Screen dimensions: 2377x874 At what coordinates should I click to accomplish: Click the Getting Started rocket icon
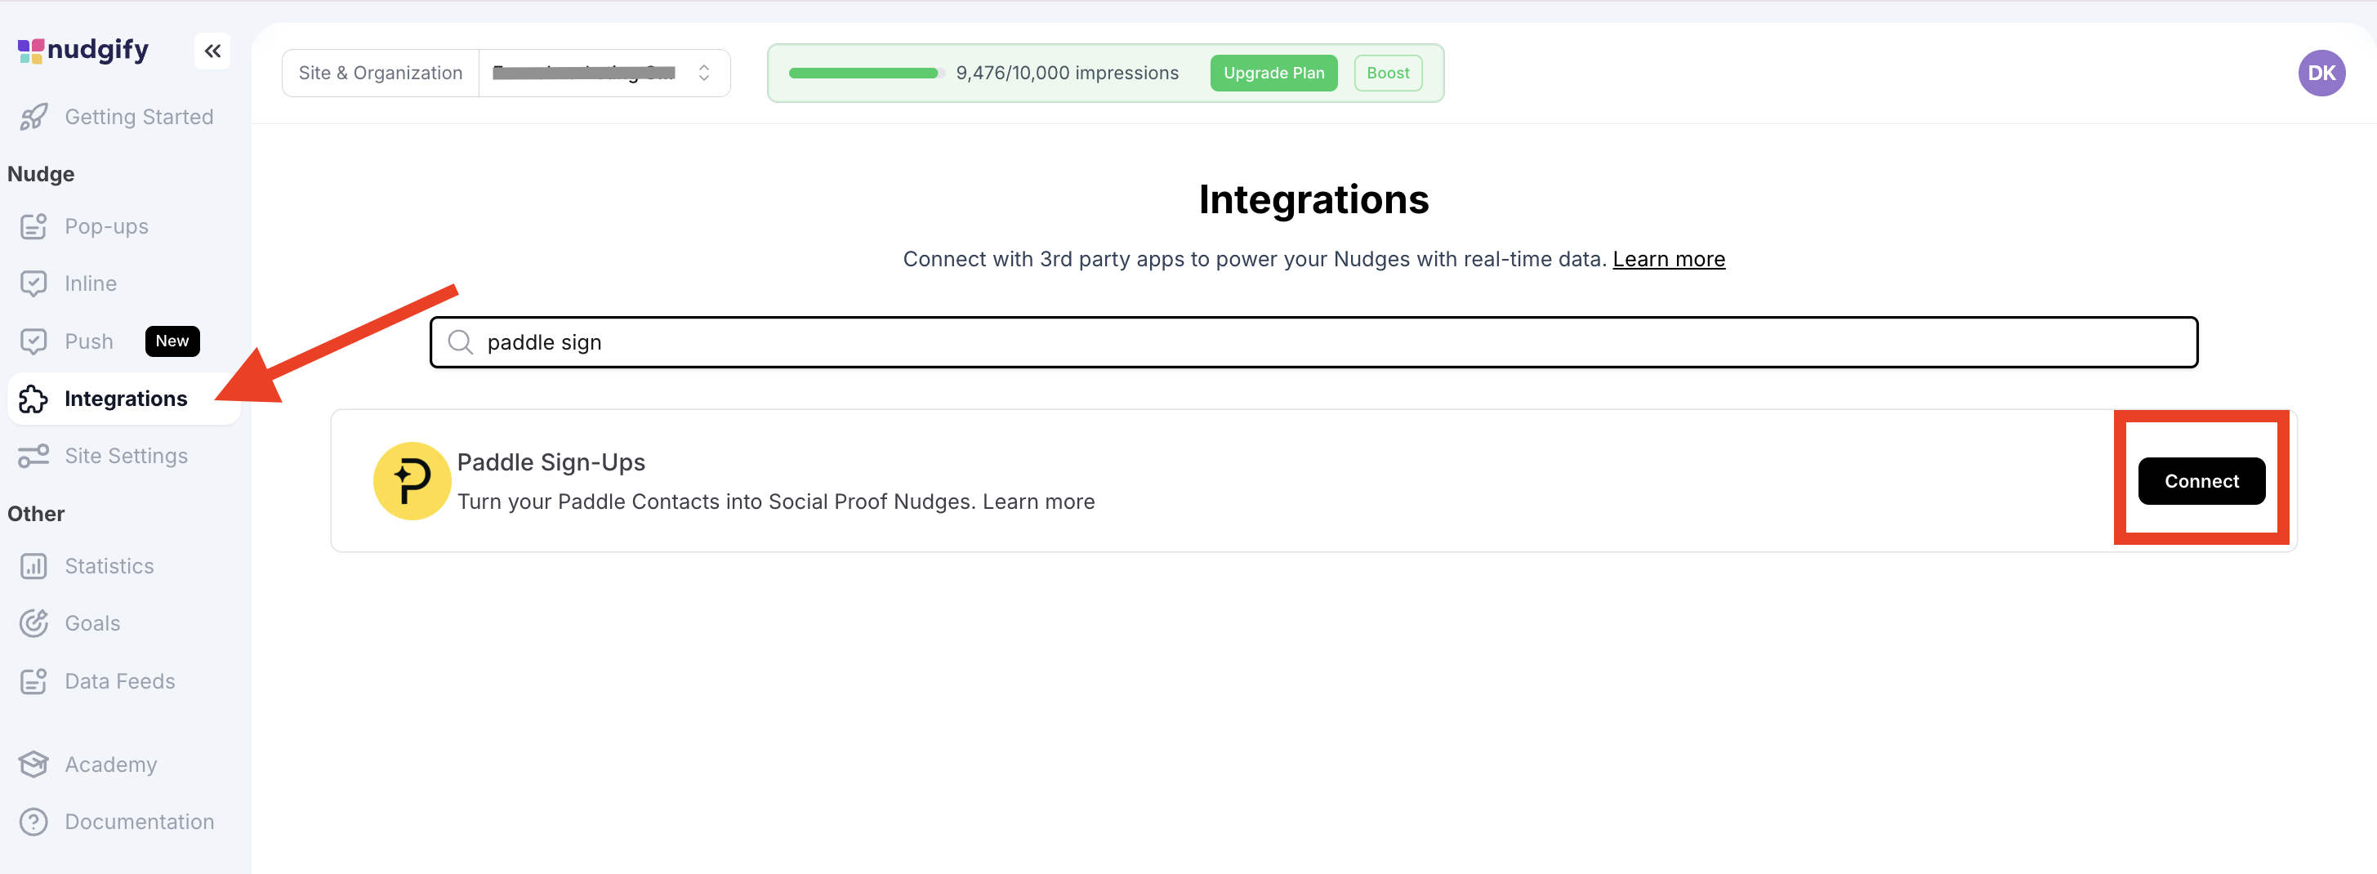(34, 117)
